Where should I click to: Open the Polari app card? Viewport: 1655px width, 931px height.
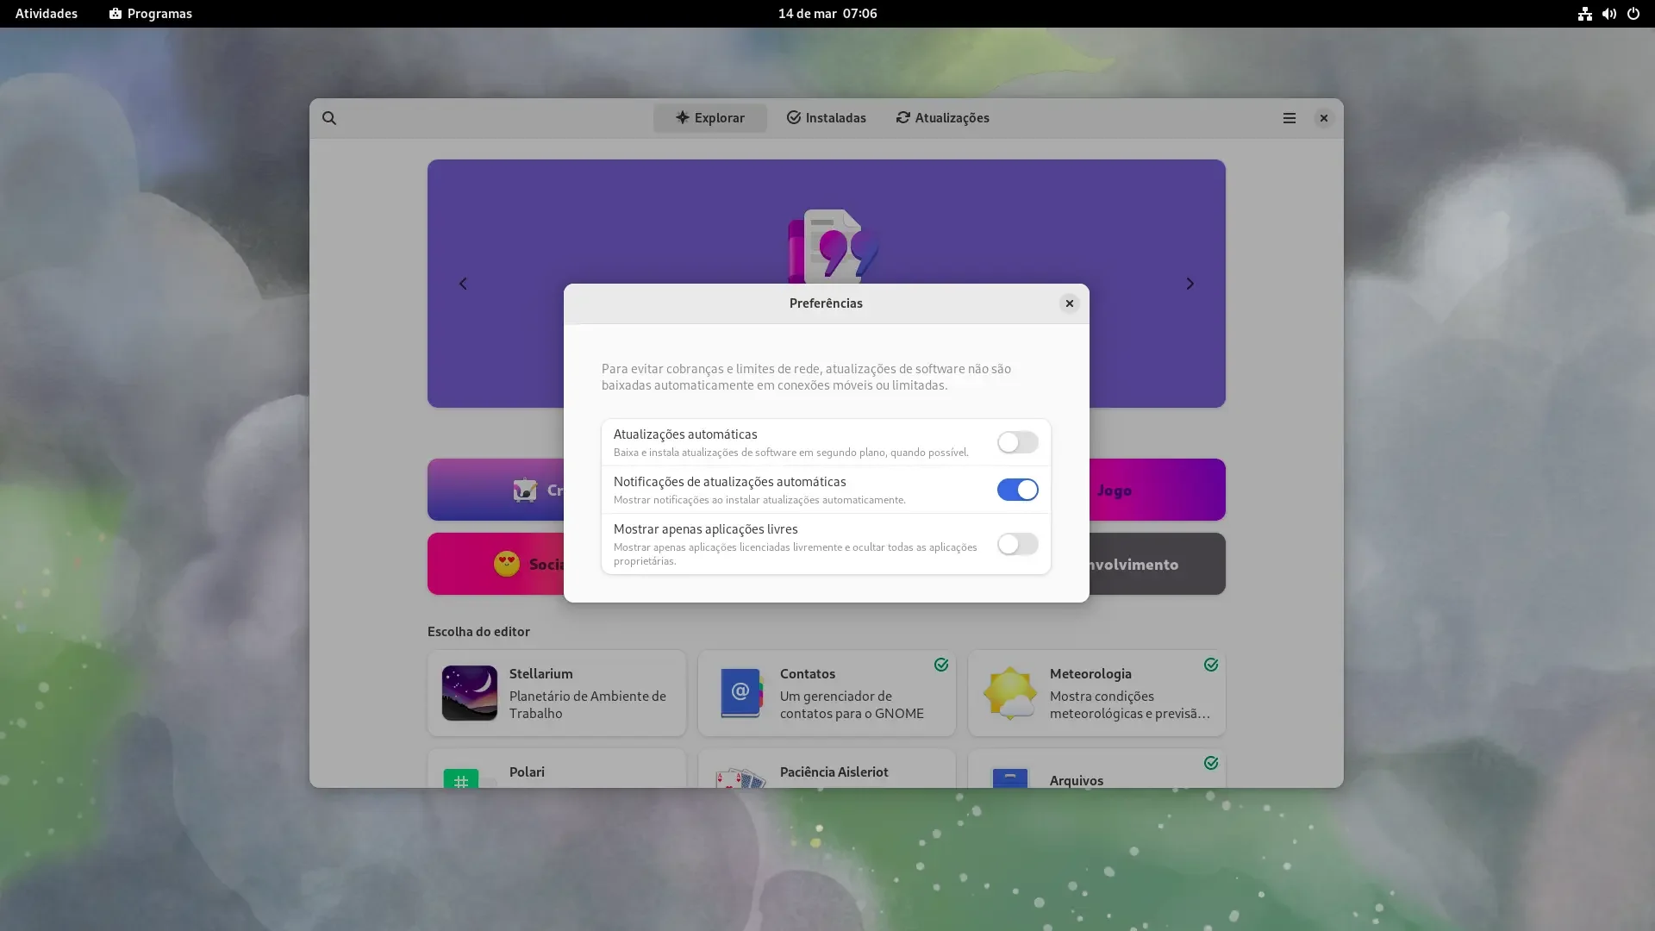click(x=557, y=768)
